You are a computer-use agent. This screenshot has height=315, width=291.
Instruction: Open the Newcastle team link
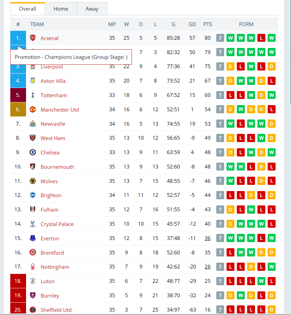point(53,124)
